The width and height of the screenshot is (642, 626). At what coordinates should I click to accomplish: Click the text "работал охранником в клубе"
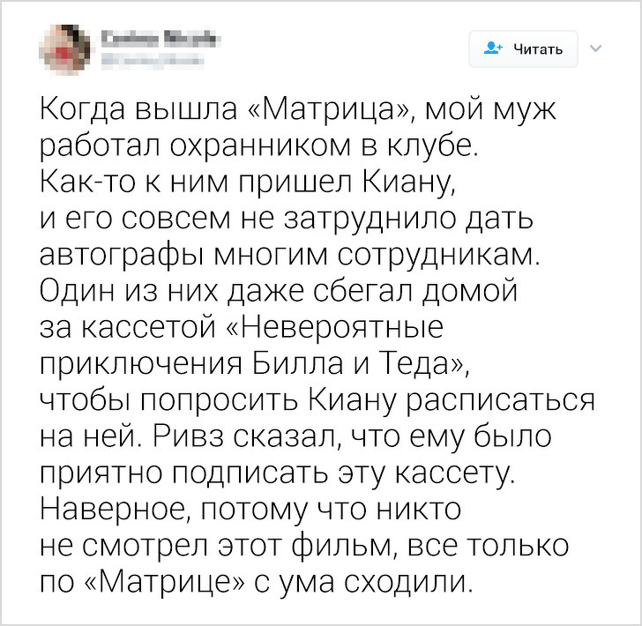tap(258, 148)
